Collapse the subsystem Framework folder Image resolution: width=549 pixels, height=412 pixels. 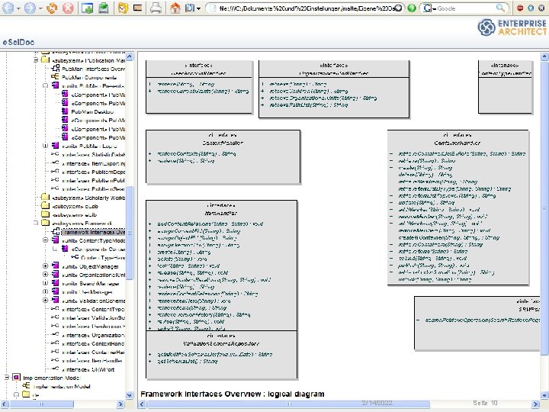pyautogui.click(x=36, y=223)
